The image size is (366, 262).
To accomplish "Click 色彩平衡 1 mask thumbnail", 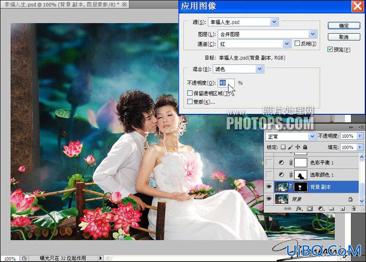I will tap(300, 163).
